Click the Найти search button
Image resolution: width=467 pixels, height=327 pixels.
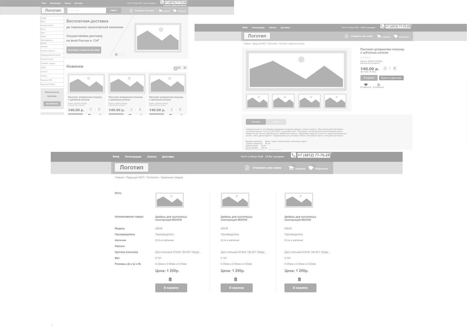pos(114,10)
